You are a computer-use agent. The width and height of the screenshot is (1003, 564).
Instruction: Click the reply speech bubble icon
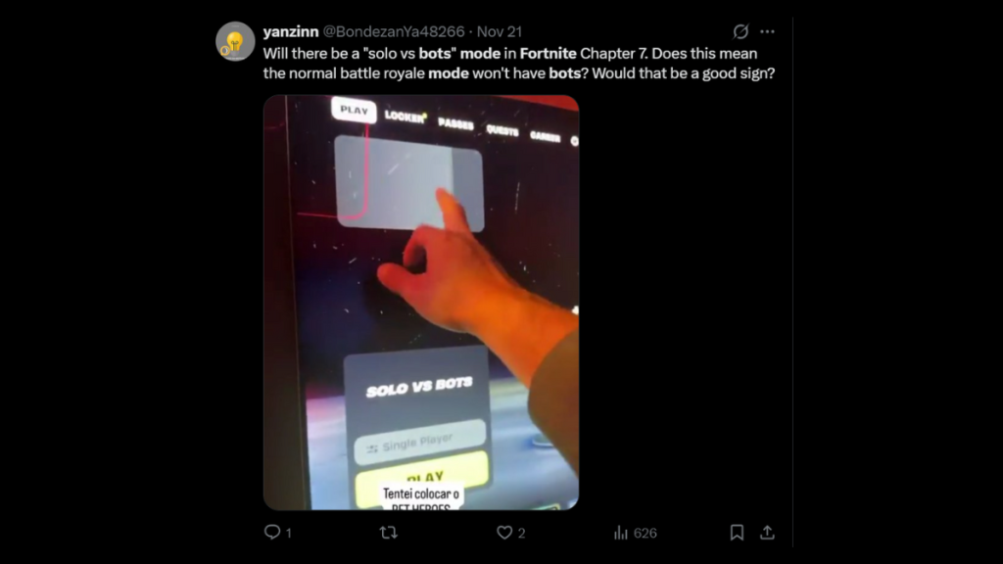272,532
